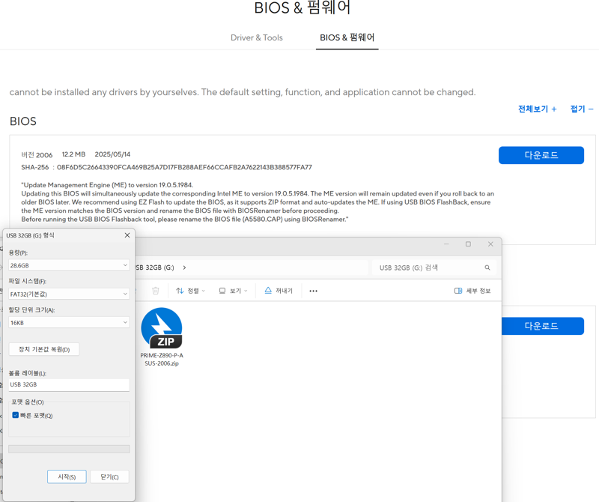
Task: Expand all entries with 전체보기 +
Action: tap(537, 109)
